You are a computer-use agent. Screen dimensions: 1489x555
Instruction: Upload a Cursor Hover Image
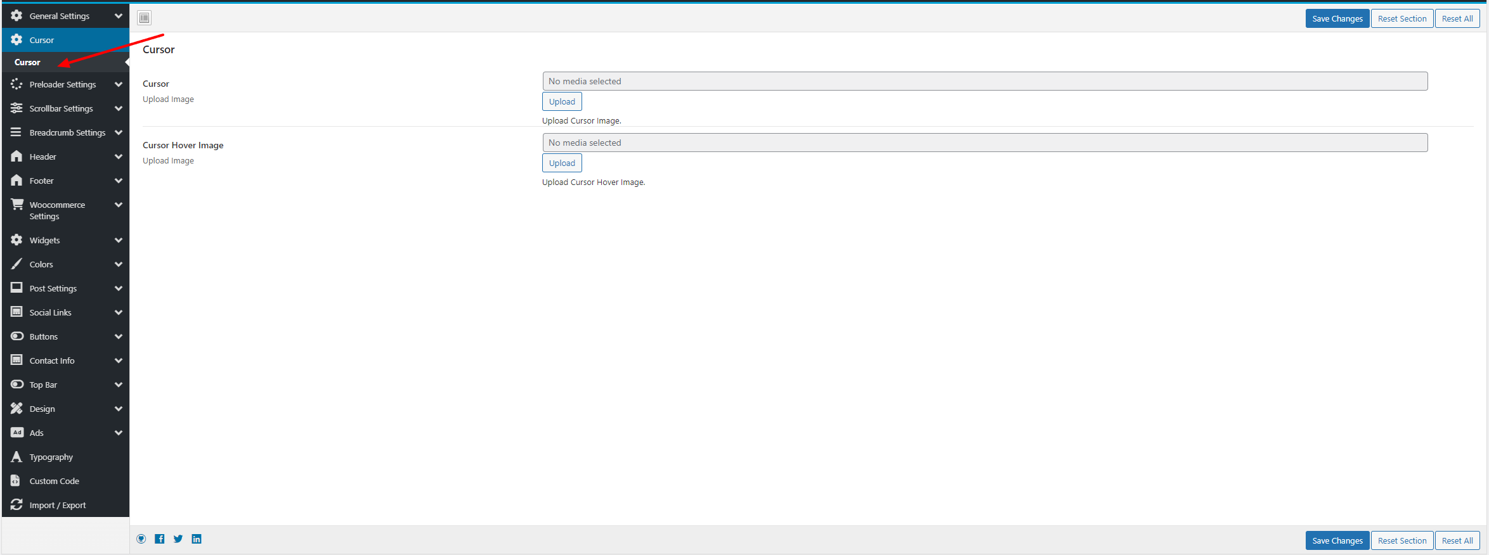pos(562,163)
